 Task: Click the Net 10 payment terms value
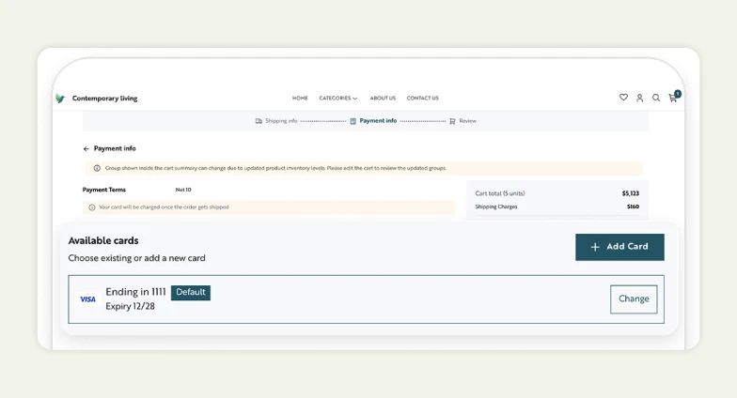pos(183,190)
